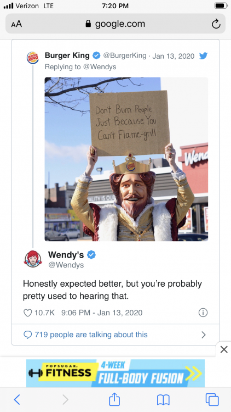Tap the tweet info circle icon

[x=203, y=313]
